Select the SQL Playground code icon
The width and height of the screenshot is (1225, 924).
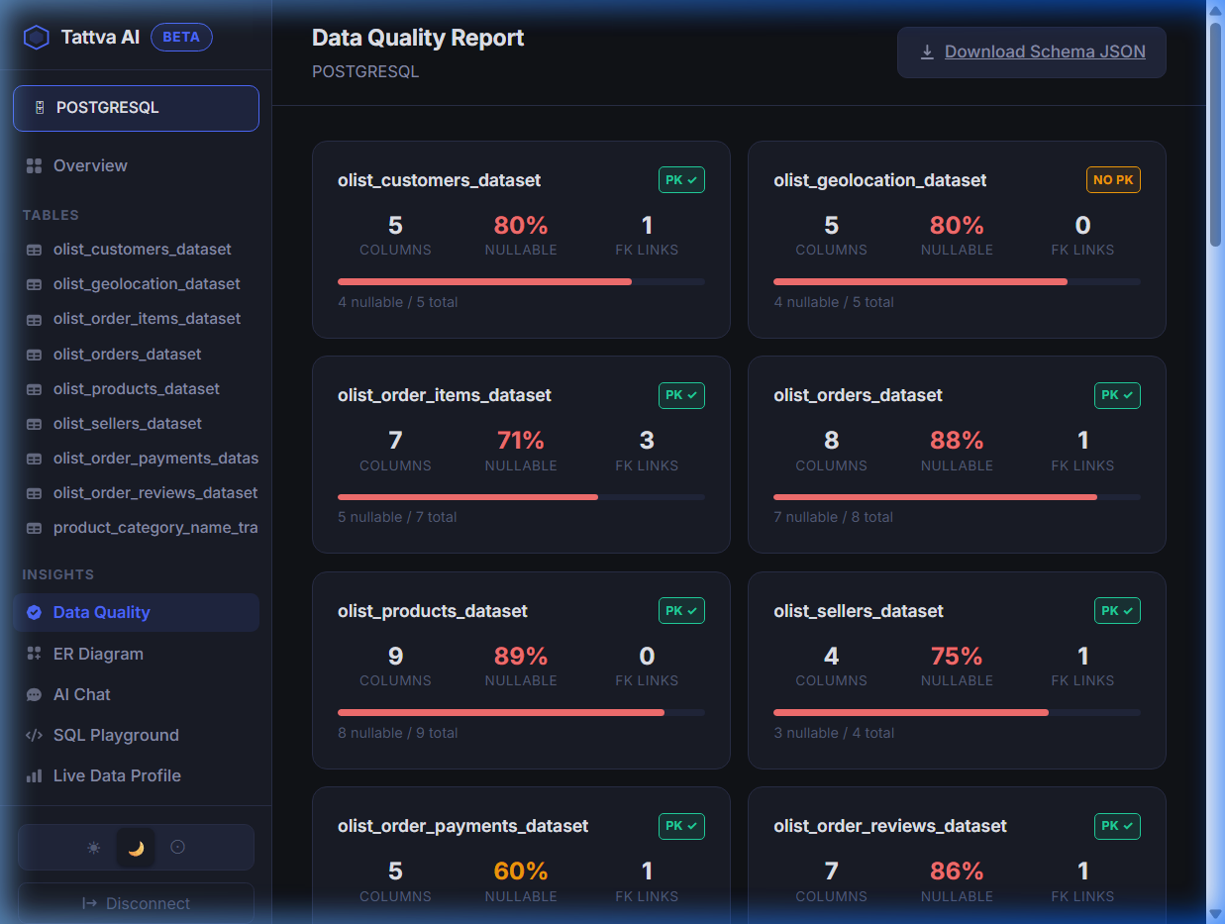[33, 735]
